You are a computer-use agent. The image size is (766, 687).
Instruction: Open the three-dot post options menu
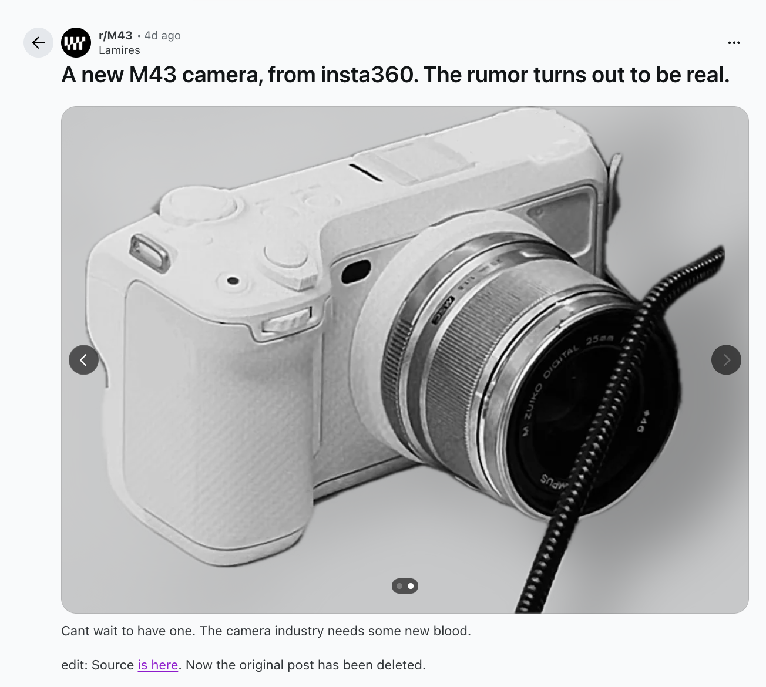(734, 42)
